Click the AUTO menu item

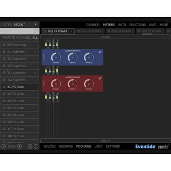click(x=122, y=25)
